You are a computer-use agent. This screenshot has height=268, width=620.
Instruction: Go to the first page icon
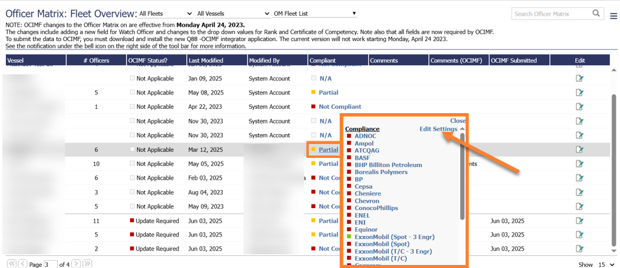[10, 264]
